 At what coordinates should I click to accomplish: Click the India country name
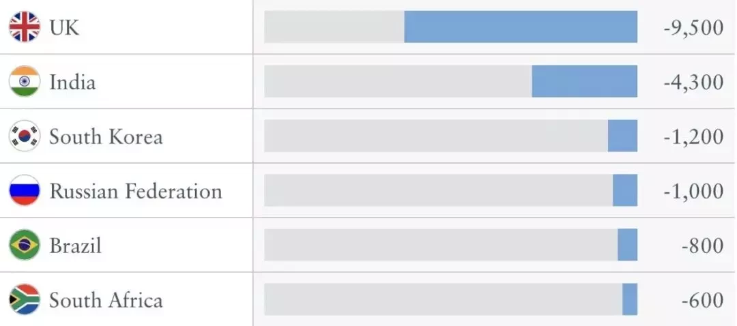[x=72, y=83]
